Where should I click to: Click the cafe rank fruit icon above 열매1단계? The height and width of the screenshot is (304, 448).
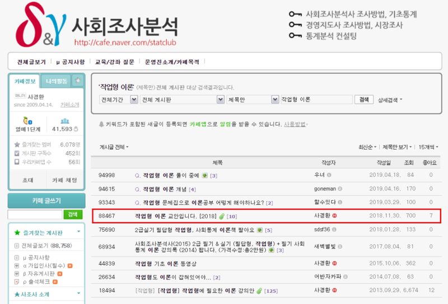coord(27,121)
